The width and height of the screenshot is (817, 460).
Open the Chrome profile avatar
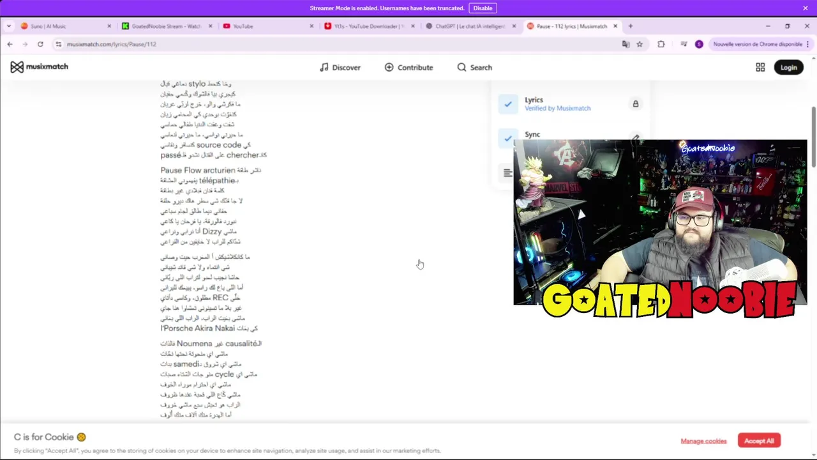click(x=699, y=44)
